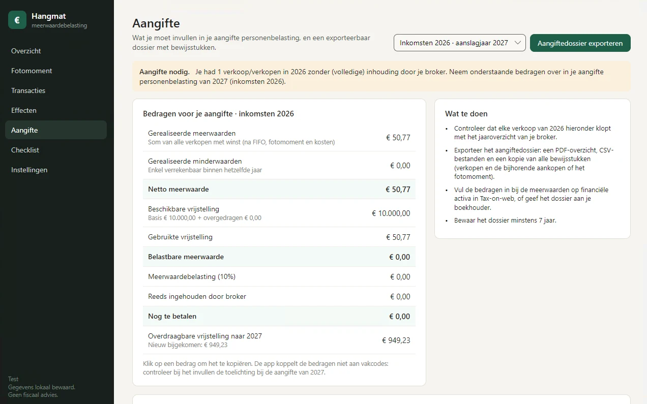647x404 pixels.
Task: Click the Aangifte page heading
Action: click(x=156, y=23)
